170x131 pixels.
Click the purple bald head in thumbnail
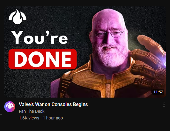click(109, 19)
